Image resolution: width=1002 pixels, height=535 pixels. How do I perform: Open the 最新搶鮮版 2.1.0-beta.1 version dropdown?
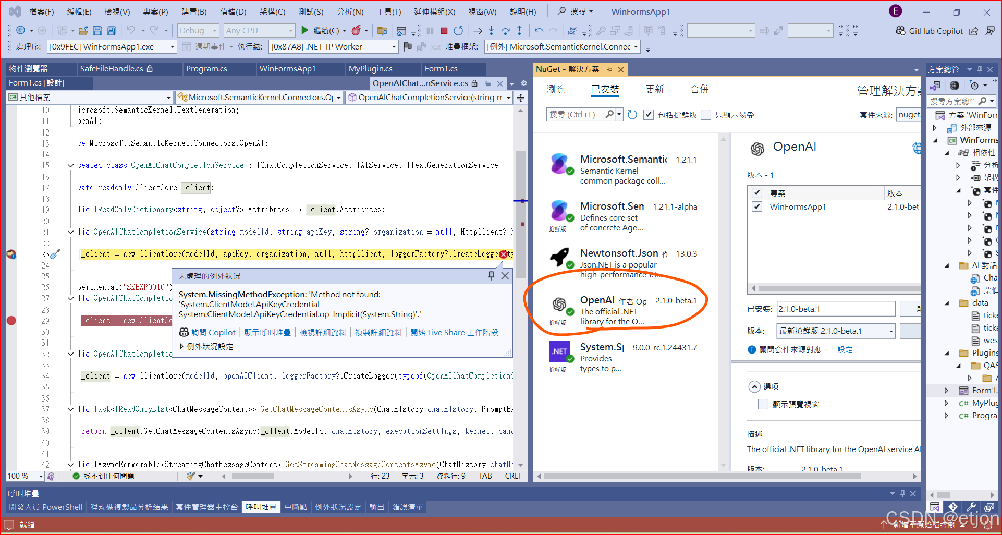click(x=836, y=331)
